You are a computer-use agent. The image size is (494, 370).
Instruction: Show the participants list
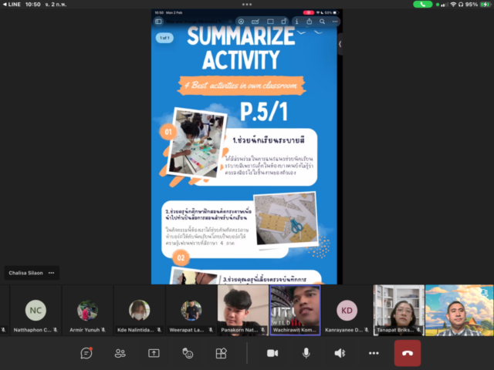pos(120,353)
